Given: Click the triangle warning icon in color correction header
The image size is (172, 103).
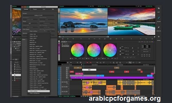Looking at the screenshot, I should pyautogui.click(x=147, y=42).
